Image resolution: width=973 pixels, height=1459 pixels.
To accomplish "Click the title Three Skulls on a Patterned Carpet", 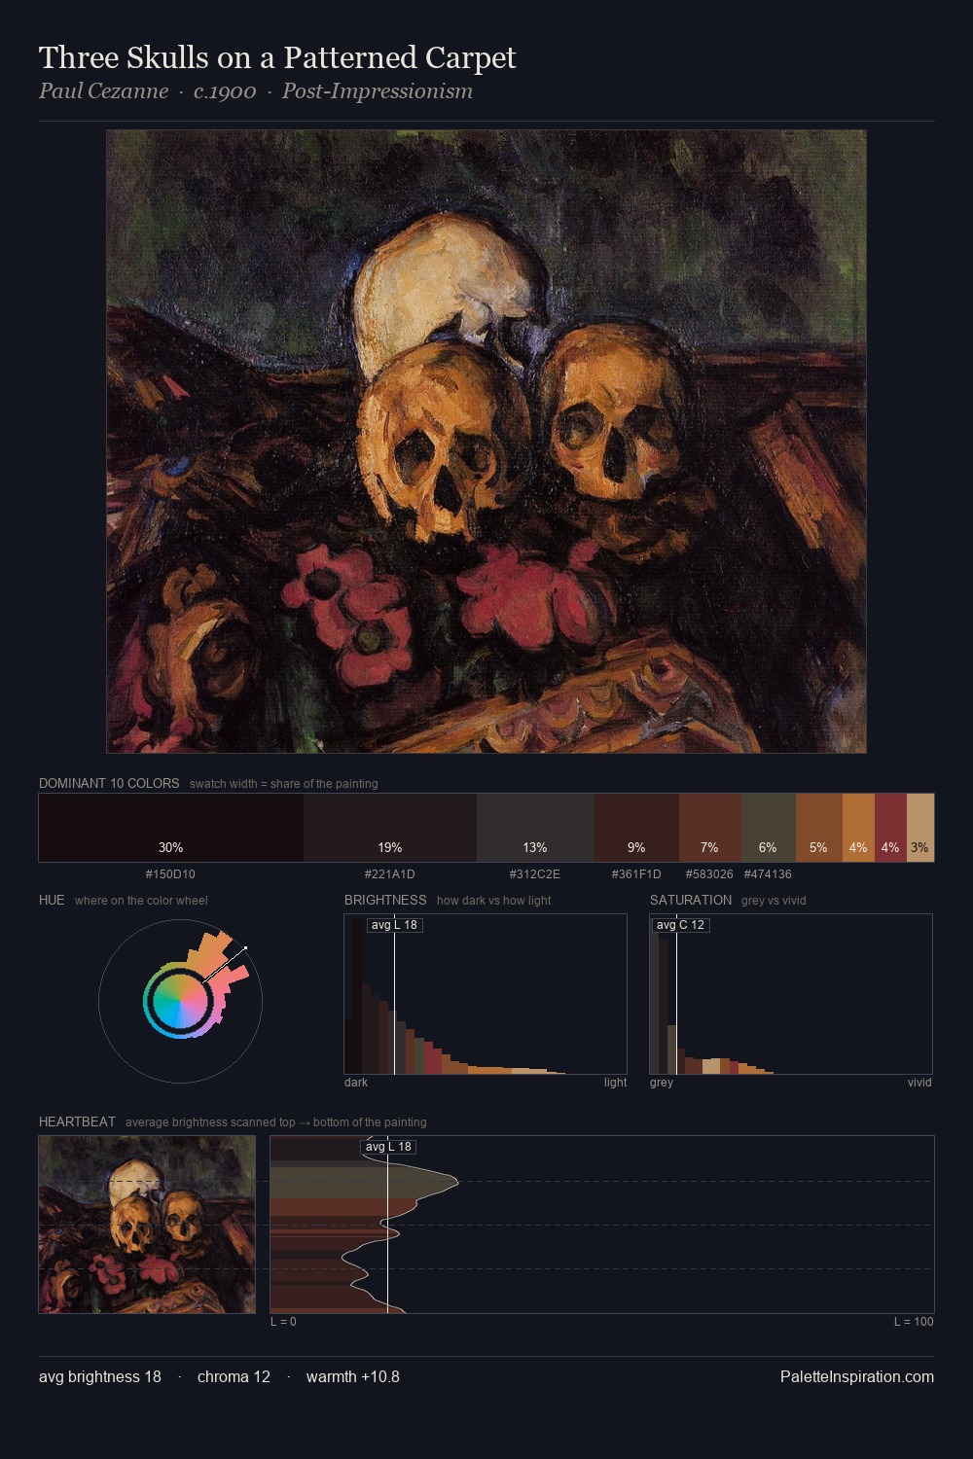I will (x=277, y=57).
